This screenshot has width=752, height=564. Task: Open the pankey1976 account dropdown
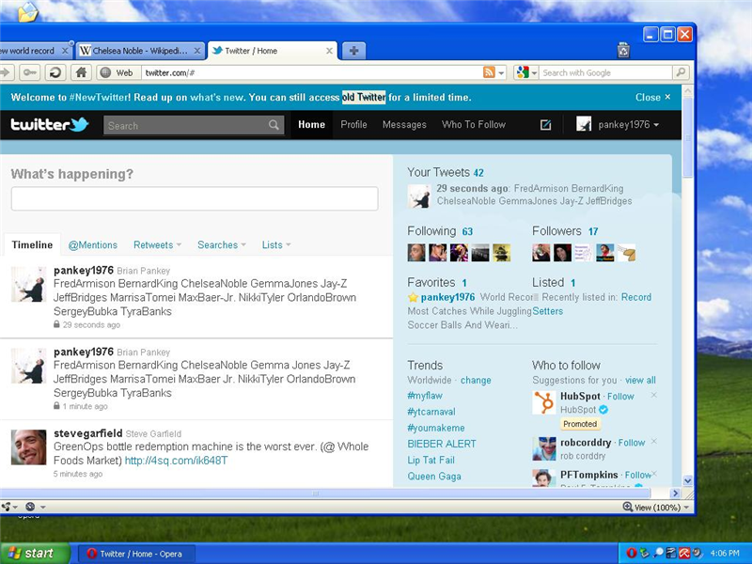(628, 125)
